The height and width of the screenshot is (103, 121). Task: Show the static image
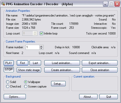[29, 70]
